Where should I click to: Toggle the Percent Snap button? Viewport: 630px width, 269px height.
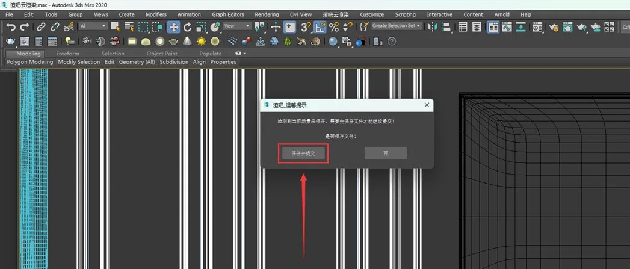pos(334,27)
